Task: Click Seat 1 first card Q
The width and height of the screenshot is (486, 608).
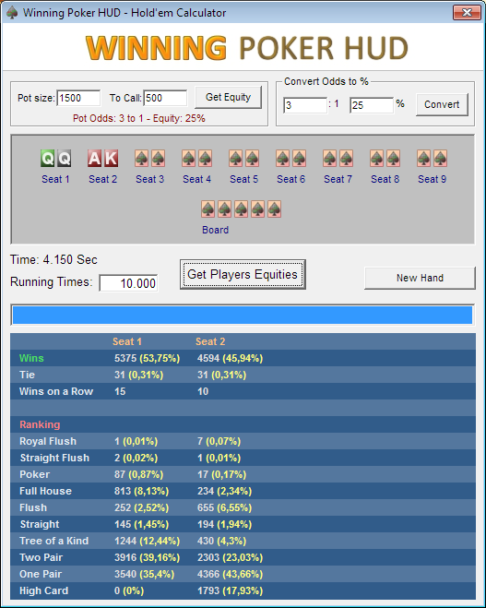Action: tap(47, 158)
